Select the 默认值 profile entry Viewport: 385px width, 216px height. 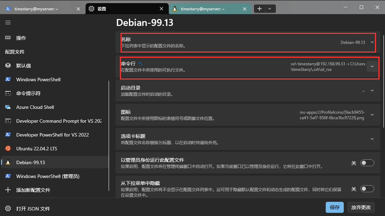point(54,66)
